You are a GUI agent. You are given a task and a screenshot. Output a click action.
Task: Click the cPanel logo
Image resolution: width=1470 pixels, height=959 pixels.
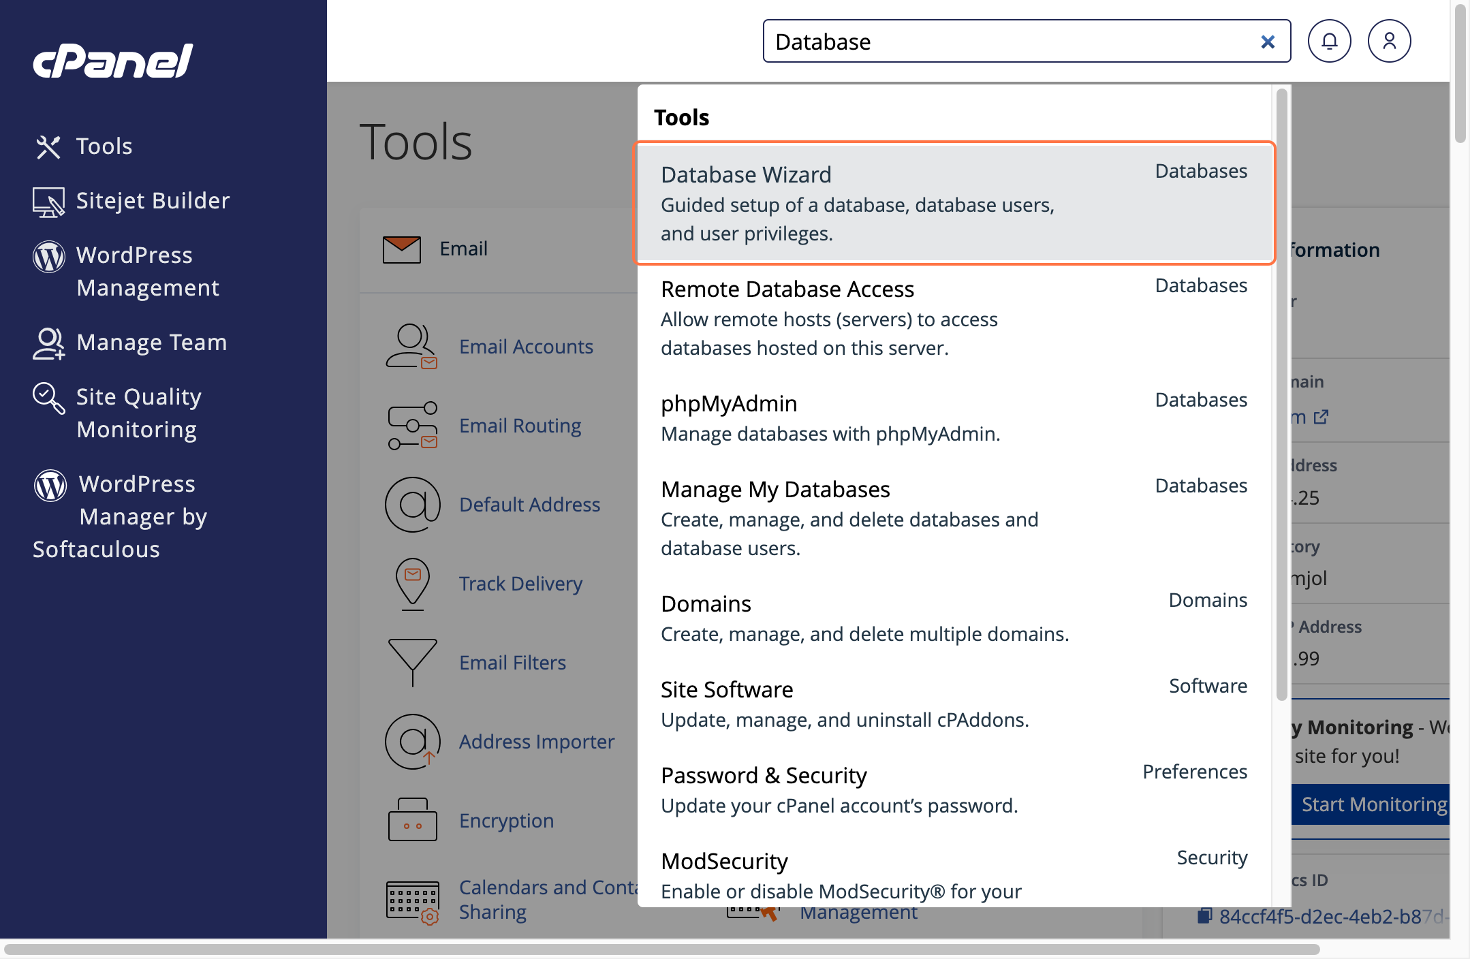tap(113, 61)
